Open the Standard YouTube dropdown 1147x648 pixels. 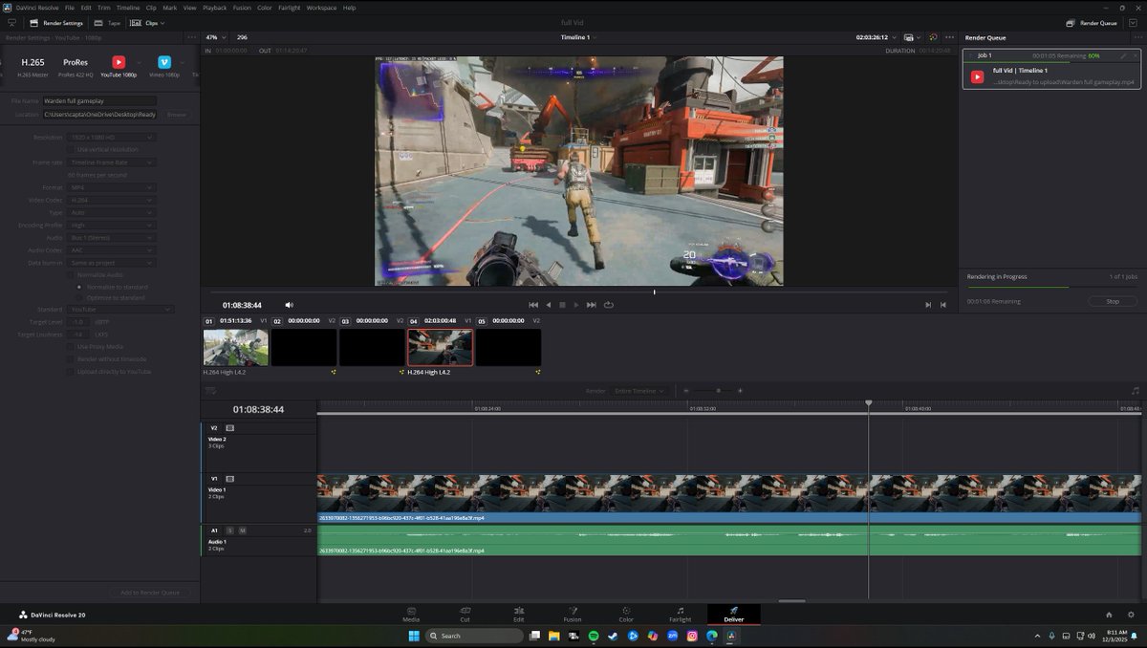121,310
